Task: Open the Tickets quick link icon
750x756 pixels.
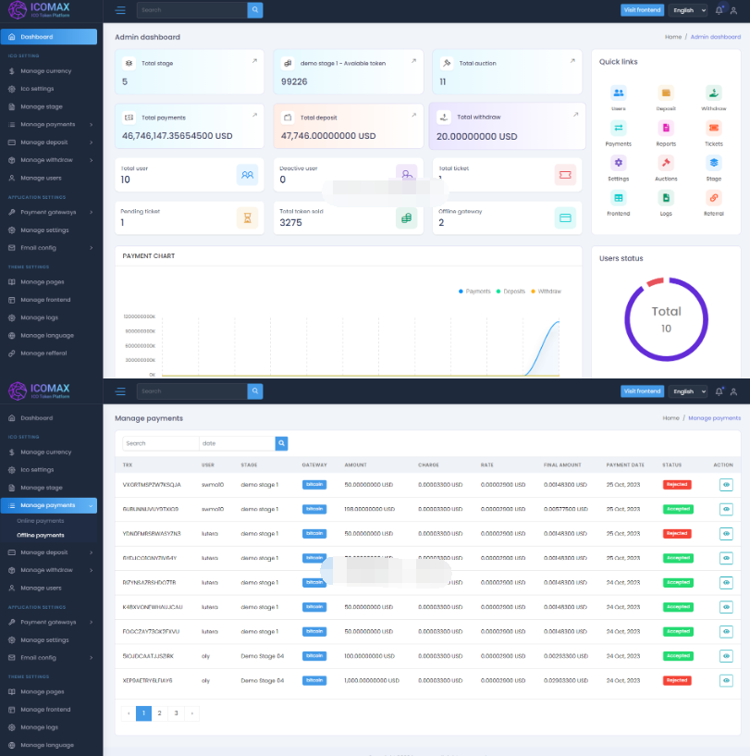Action: coord(714,128)
